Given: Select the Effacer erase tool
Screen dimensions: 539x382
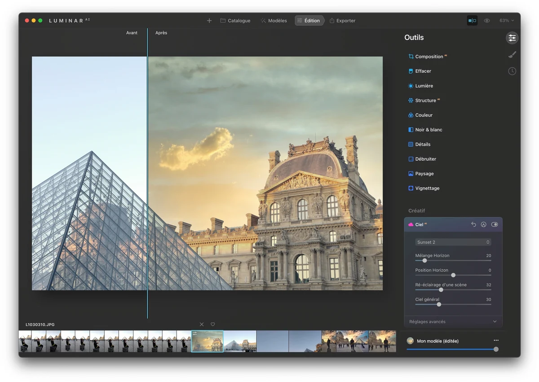Looking at the screenshot, I should coord(420,71).
